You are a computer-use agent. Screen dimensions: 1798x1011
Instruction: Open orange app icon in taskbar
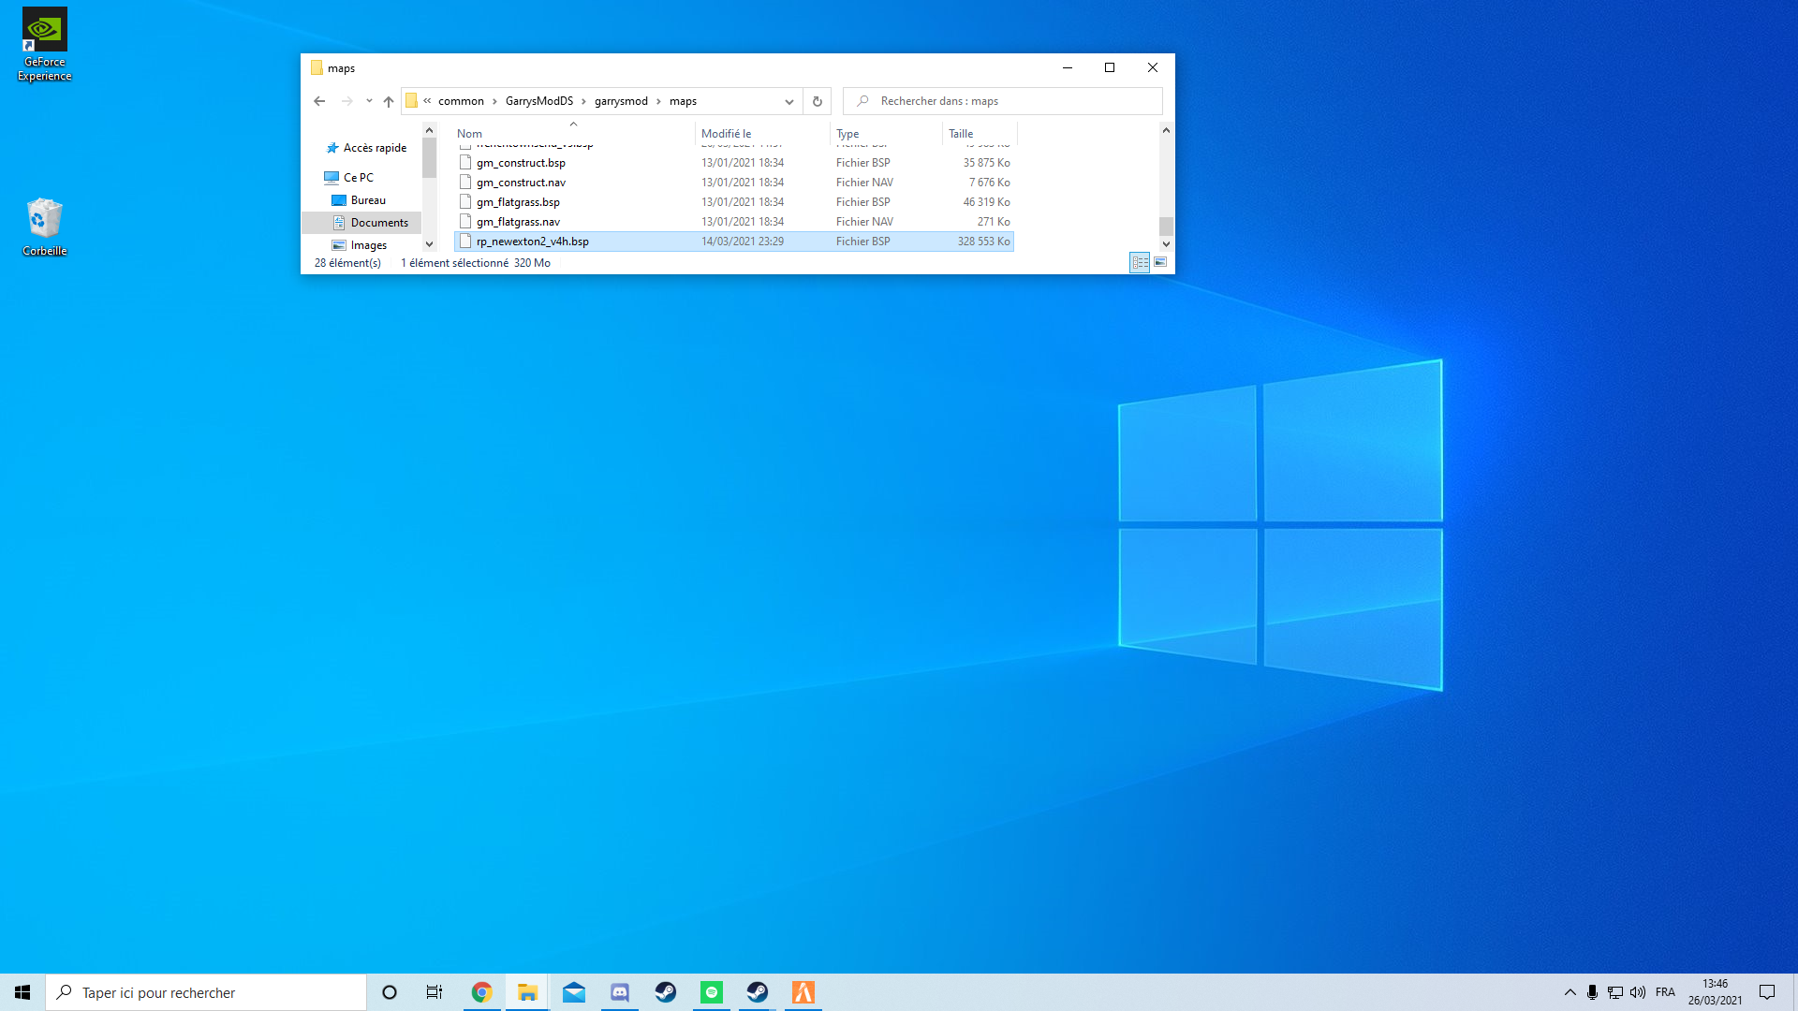click(803, 992)
